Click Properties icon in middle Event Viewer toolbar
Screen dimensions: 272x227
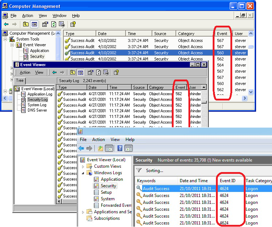tap(90, 73)
